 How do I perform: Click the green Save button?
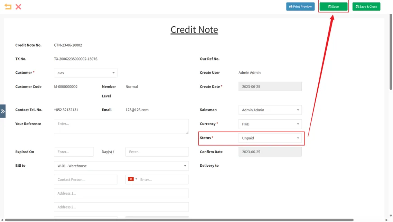333,7
